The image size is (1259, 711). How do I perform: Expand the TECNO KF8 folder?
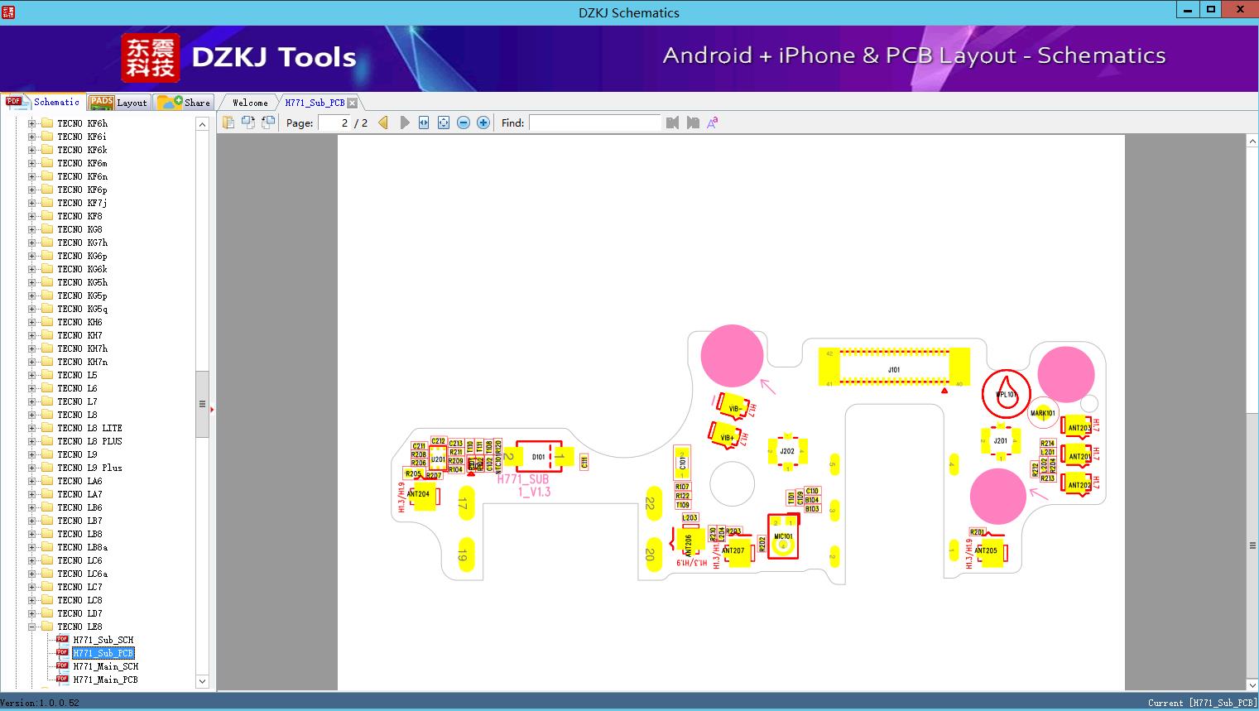(31, 216)
